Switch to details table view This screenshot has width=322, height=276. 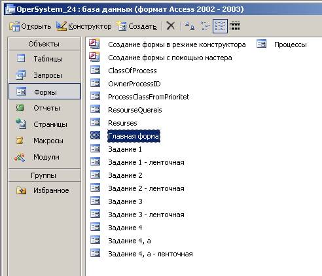(235, 26)
